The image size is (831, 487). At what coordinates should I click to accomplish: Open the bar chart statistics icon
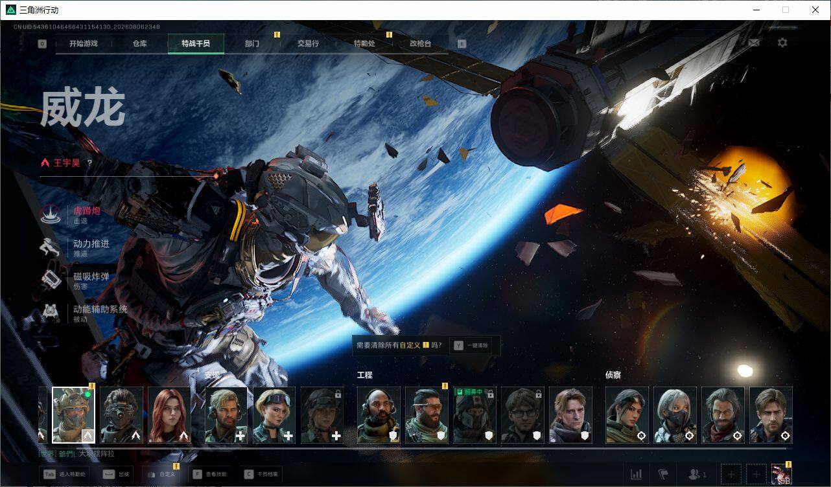pos(636,475)
